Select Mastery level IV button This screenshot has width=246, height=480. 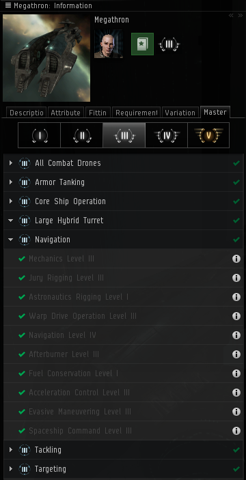[x=166, y=135]
